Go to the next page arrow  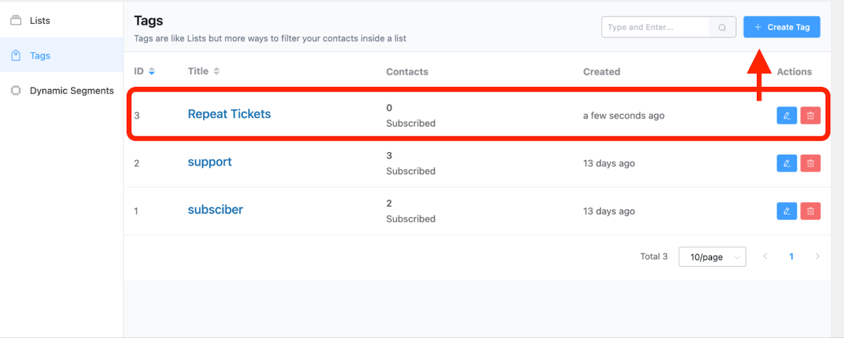(x=818, y=256)
